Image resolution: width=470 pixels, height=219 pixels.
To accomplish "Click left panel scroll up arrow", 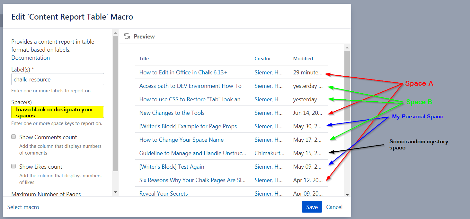I will click(116, 32).
